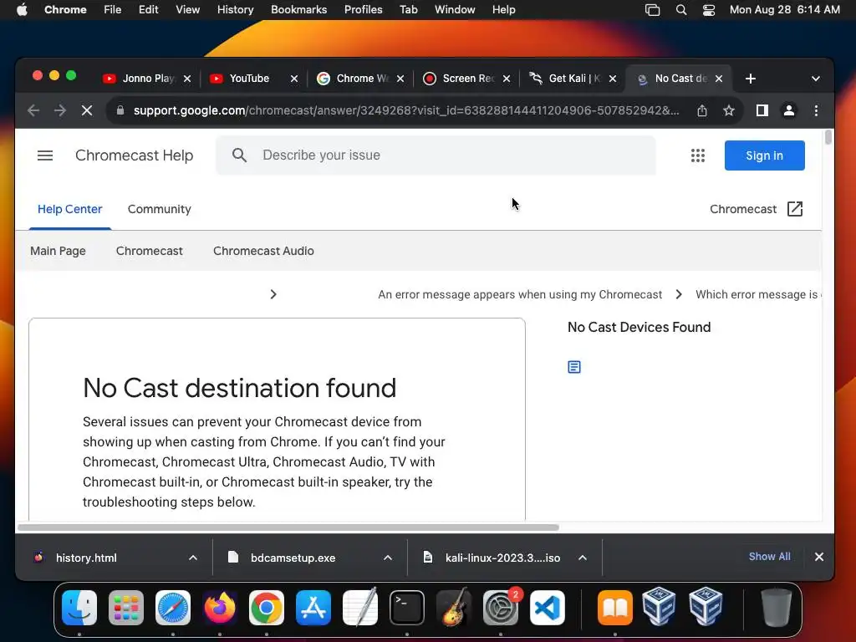This screenshot has height=642, width=856.
Task: Open the history.html download
Action: [86, 558]
